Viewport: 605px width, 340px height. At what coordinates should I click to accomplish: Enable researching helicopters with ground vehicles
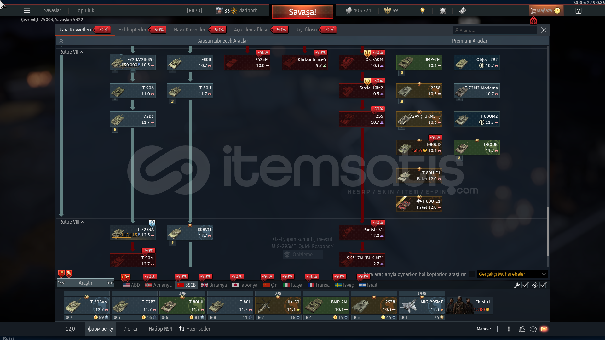click(x=472, y=274)
